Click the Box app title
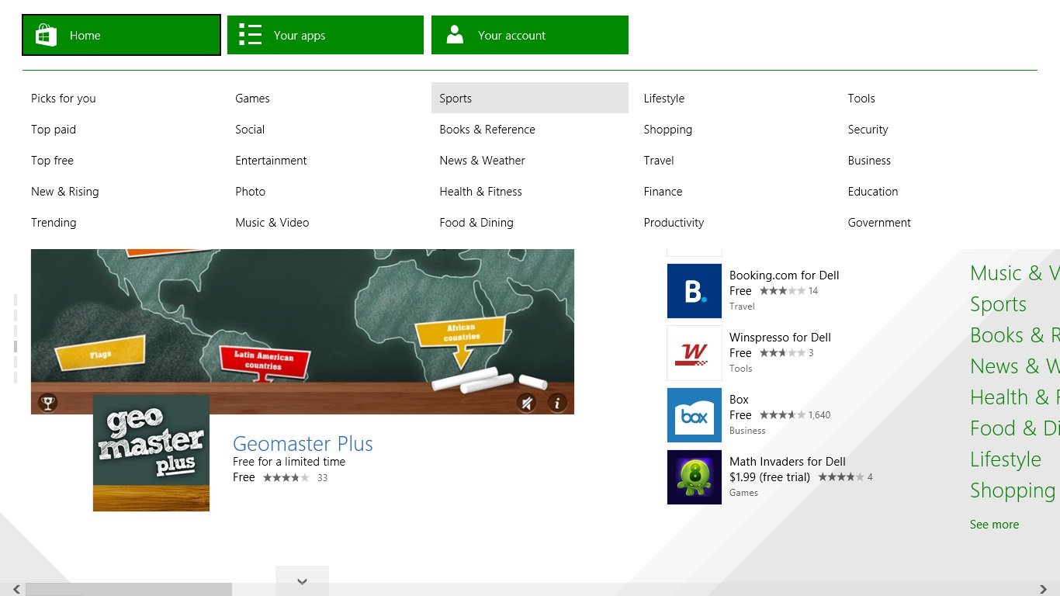Screen dimensions: 1060x596 739,400
